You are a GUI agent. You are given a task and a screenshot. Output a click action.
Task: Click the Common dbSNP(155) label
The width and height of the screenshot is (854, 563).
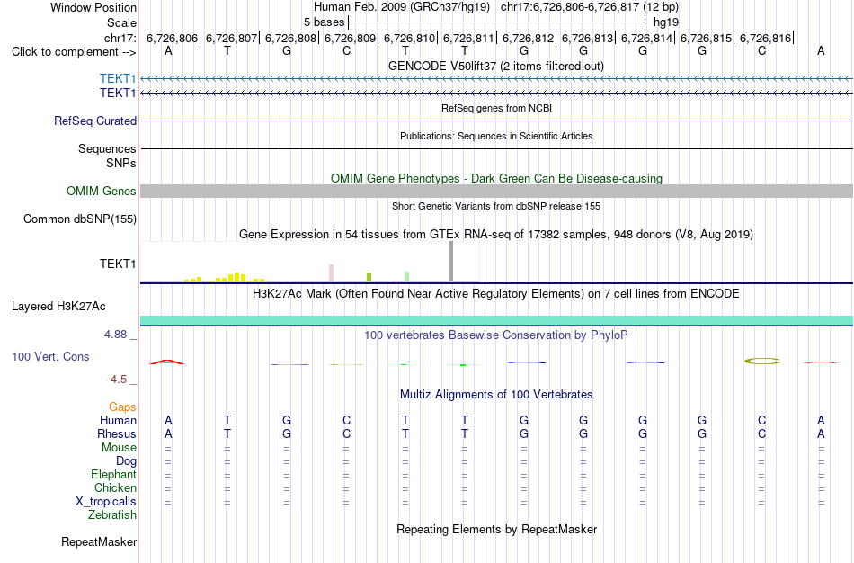[80, 219]
